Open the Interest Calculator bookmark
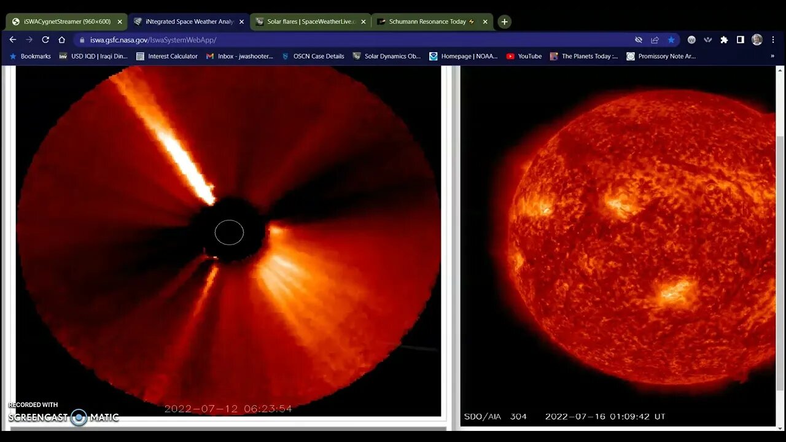The width and height of the screenshot is (786, 442). coord(167,56)
